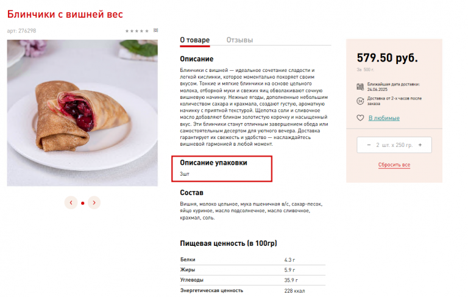Image resolution: width=468 pixels, height=297 pixels.
Task: Click the heart favorites icon
Action: (x=360, y=118)
